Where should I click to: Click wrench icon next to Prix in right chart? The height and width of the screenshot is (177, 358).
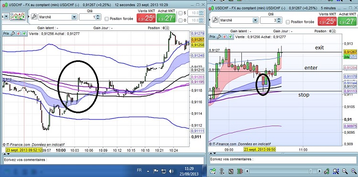click(219, 37)
